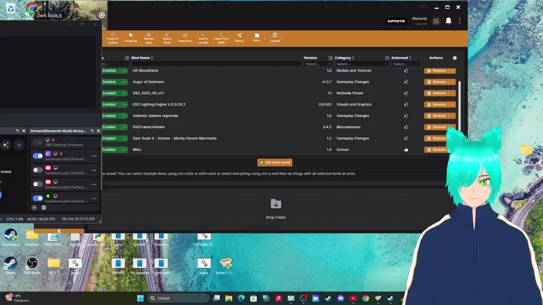543x305 pixels.
Task: Open Windows Start menu
Action: point(140,298)
